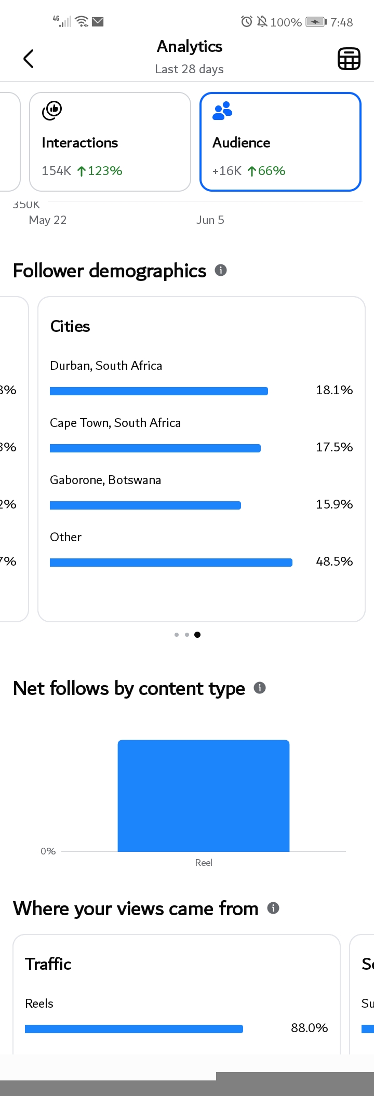Tap the Interactions thumbs-up icon
This screenshot has height=1096, width=374.
click(52, 111)
